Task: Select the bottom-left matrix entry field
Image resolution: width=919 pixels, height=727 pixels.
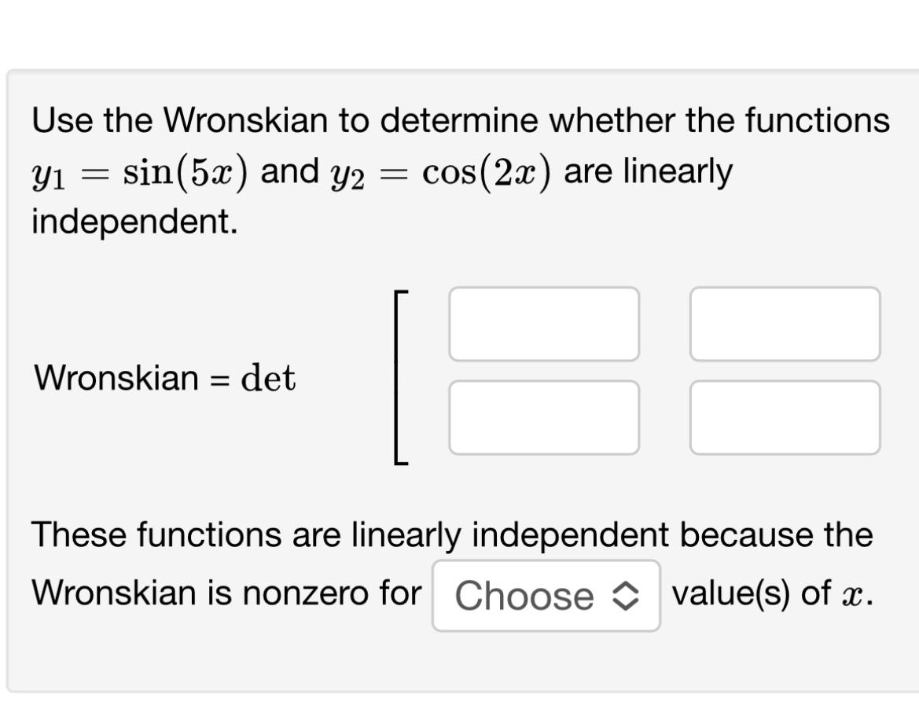Action: pyautogui.click(x=544, y=417)
